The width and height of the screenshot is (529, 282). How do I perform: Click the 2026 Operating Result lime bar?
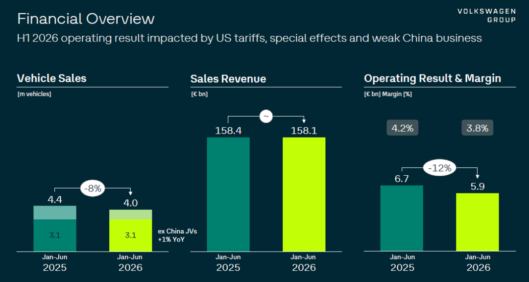[478, 222]
